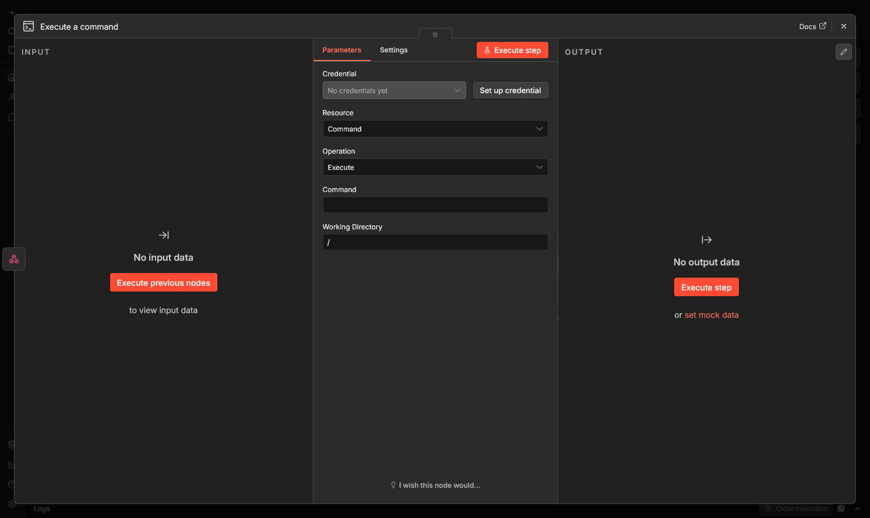Switch to the Parameters tab
The width and height of the screenshot is (870, 518).
click(x=341, y=50)
